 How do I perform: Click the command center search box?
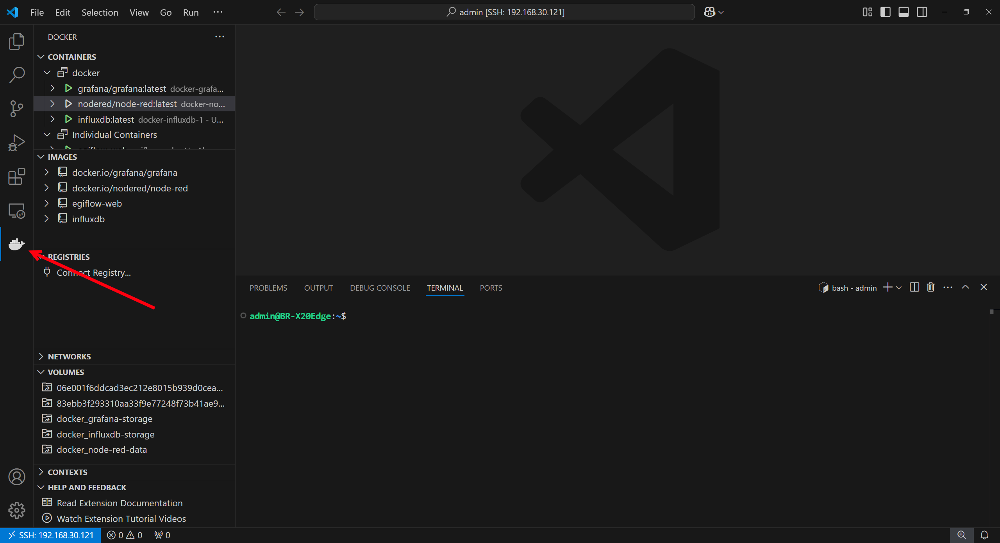(504, 12)
